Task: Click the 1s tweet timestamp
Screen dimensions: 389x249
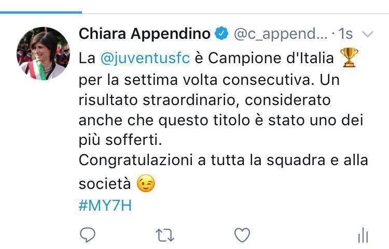Action: [345, 34]
